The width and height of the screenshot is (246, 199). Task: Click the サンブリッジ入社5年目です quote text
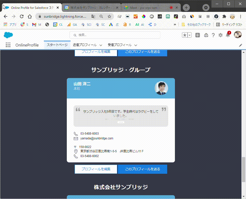click(121, 113)
